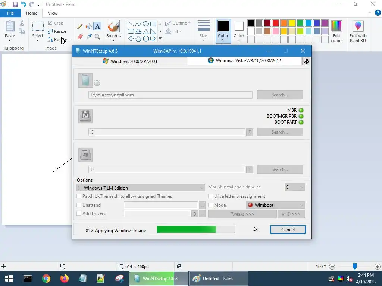Choose the Right arrow shape in gallery
382x286 pixels.
click(153, 39)
